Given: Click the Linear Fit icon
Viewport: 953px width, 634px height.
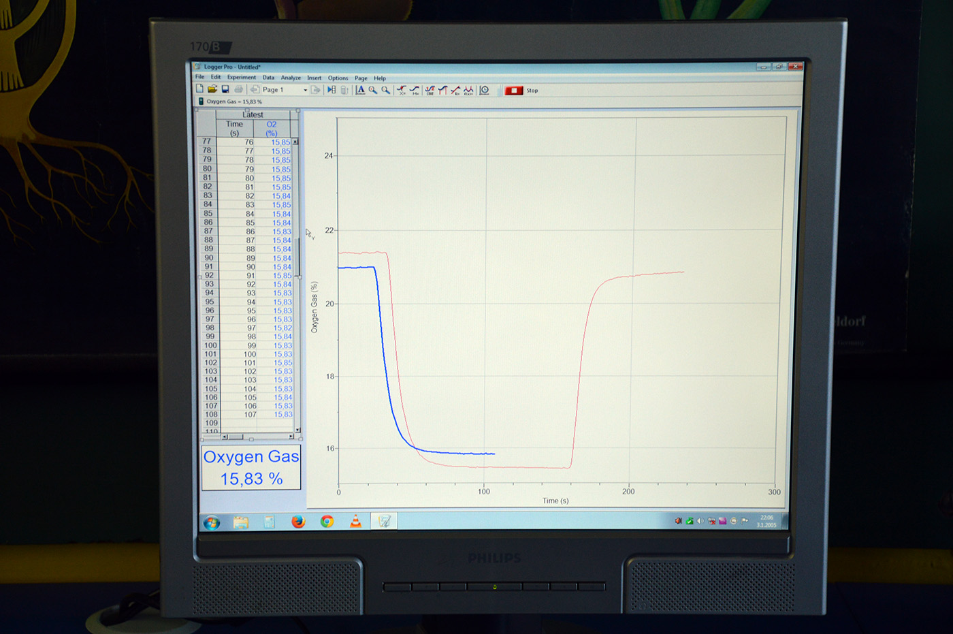Looking at the screenshot, I should coord(455,90).
